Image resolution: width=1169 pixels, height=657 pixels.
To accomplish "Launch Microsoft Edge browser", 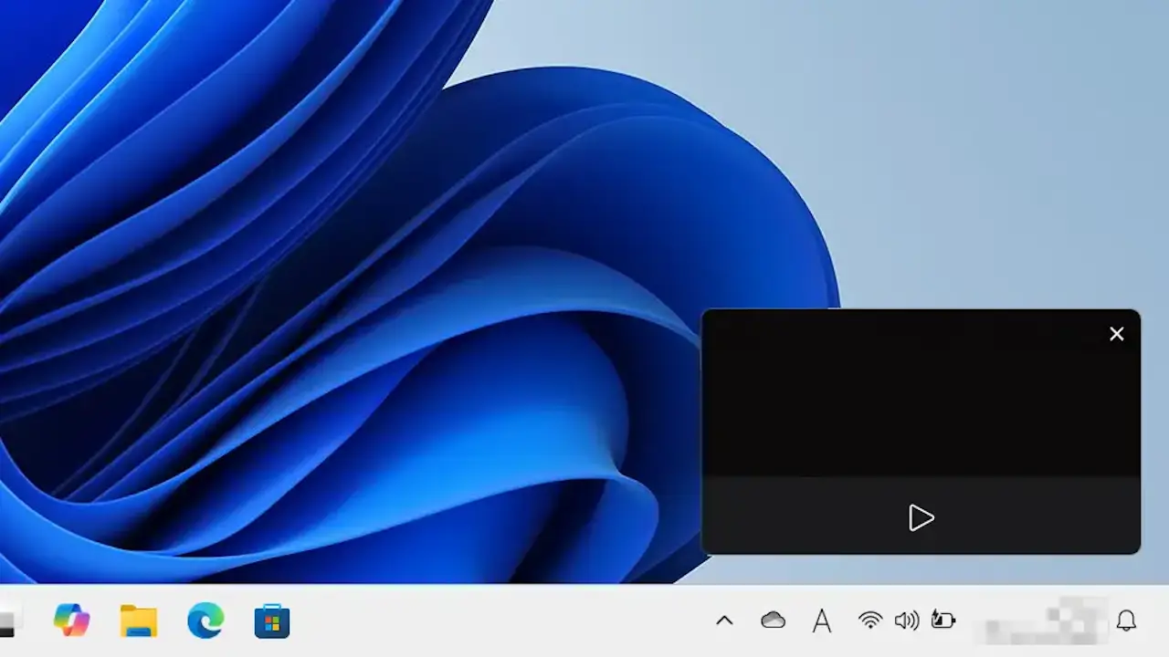I will [205, 621].
